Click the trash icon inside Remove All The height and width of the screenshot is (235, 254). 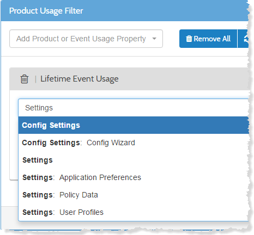click(x=189, y=39)
